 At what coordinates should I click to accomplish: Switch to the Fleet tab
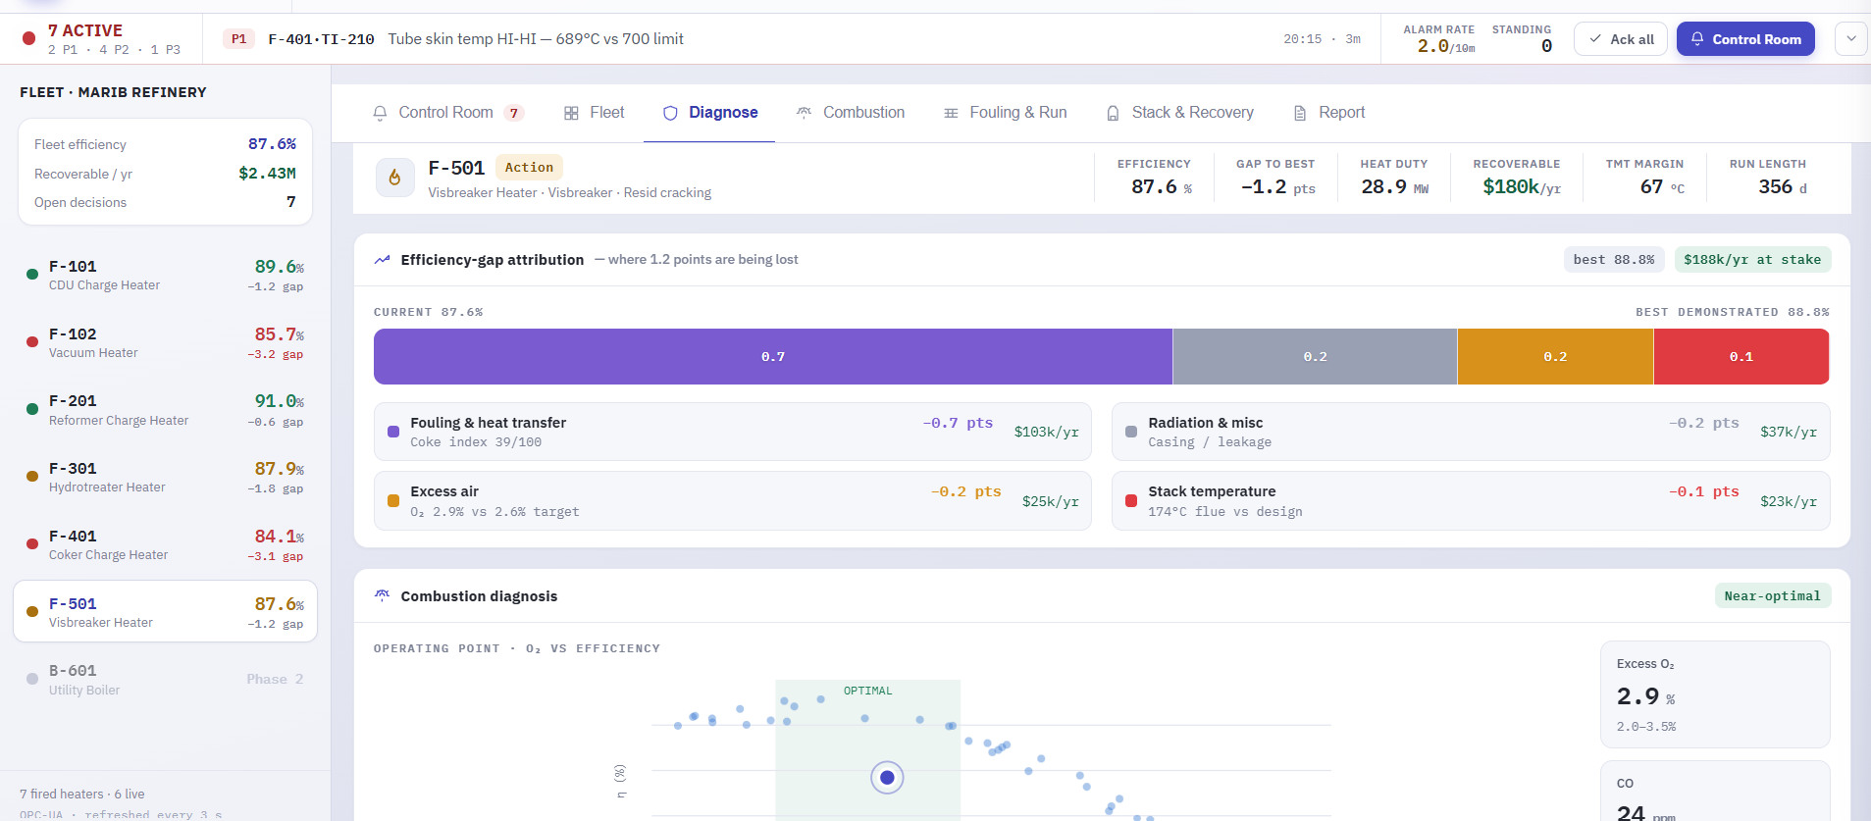(595, 113)
